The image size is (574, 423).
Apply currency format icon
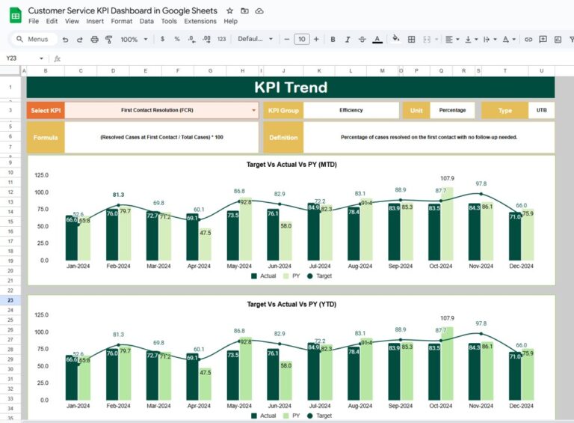[x=162, y=39]
